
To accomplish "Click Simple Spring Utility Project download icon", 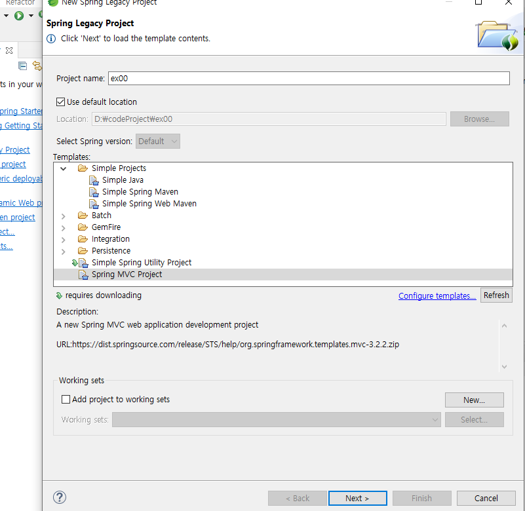I will (75, 263).
